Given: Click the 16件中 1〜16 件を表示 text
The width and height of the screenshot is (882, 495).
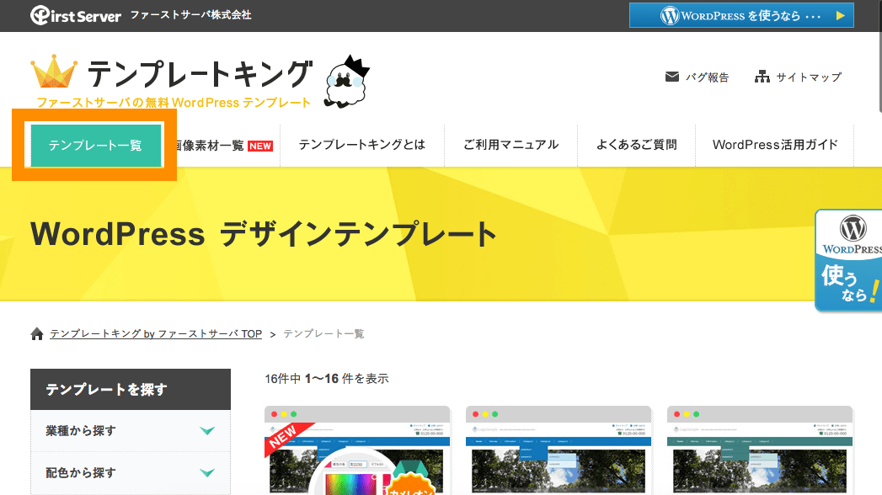Looking at the screenshot, I should point(327,379).
